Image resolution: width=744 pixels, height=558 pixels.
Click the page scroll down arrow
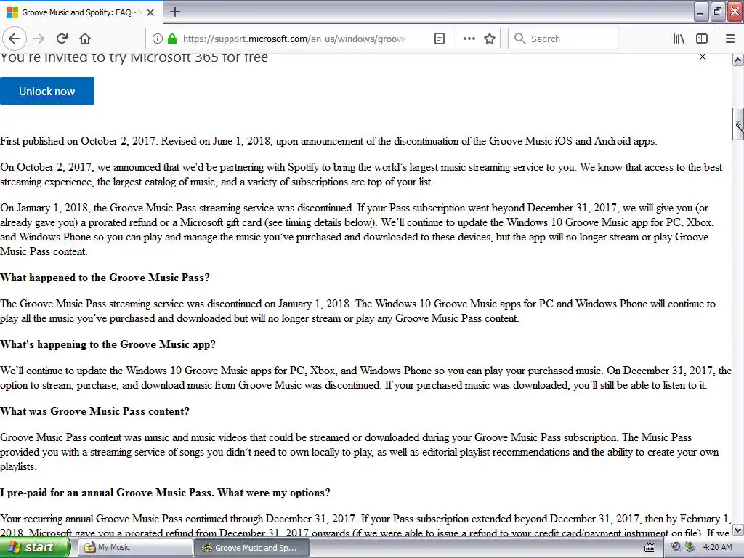pyautogui.click(x=738, y=530)
